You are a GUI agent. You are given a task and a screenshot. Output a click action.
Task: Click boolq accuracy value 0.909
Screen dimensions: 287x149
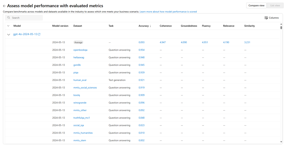[141, 95]
